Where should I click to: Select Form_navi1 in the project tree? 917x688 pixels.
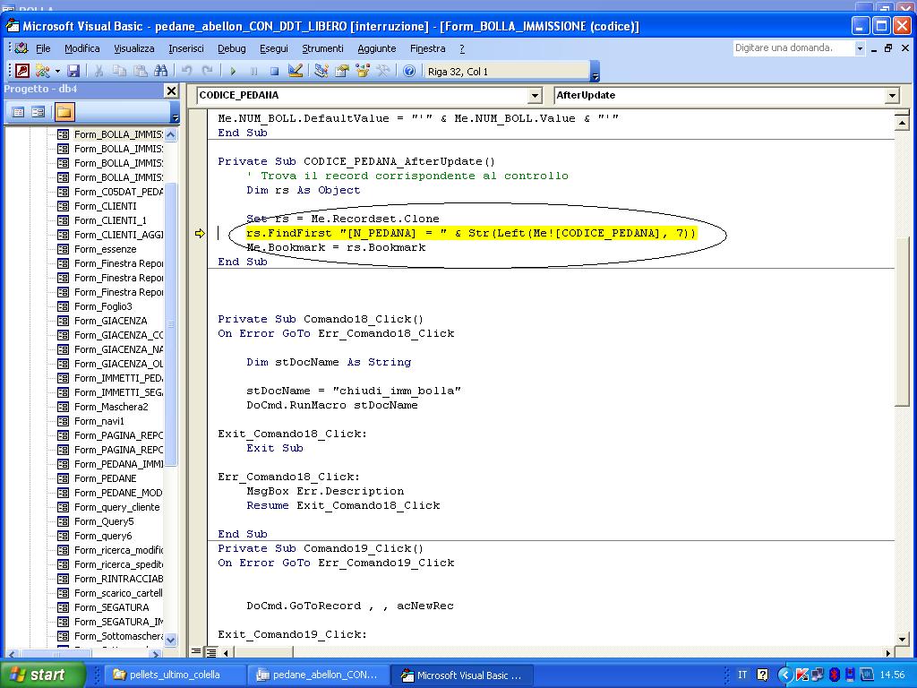99,421
